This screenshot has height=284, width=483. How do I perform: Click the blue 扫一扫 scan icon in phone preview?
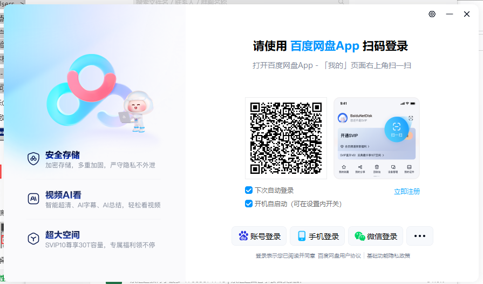397,128
